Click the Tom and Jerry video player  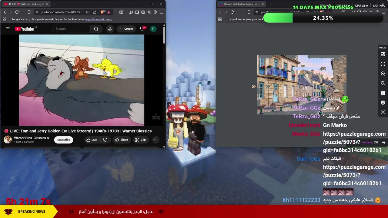(82, 80)
